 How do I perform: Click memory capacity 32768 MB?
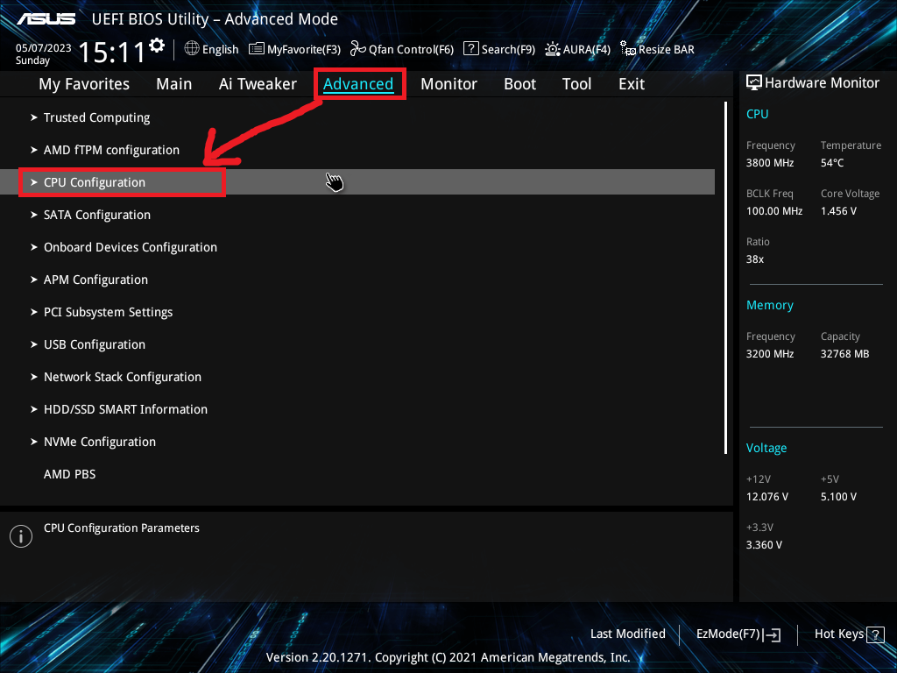(x=845, y=354)
